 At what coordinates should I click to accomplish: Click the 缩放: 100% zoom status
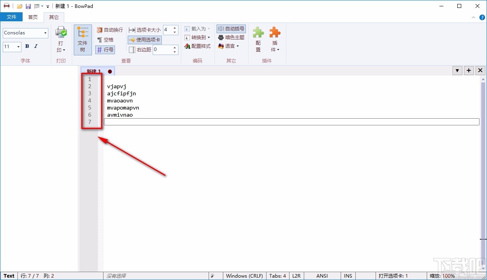coord(442,276)
